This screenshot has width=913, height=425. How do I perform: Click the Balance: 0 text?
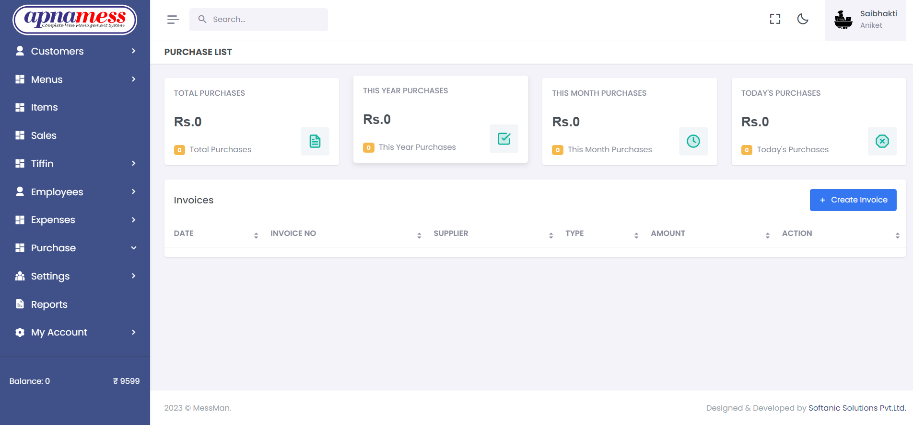pos(30,381)
